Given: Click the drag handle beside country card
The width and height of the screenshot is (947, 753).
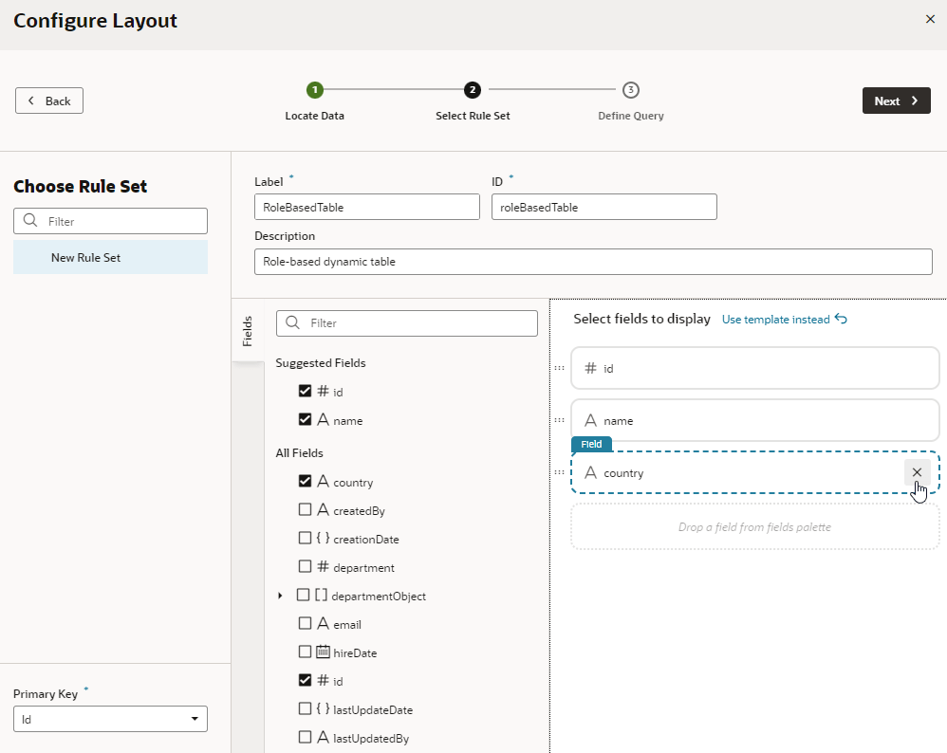Looking at the screenshot, I should pyautogui.click(x=559, y=471).
